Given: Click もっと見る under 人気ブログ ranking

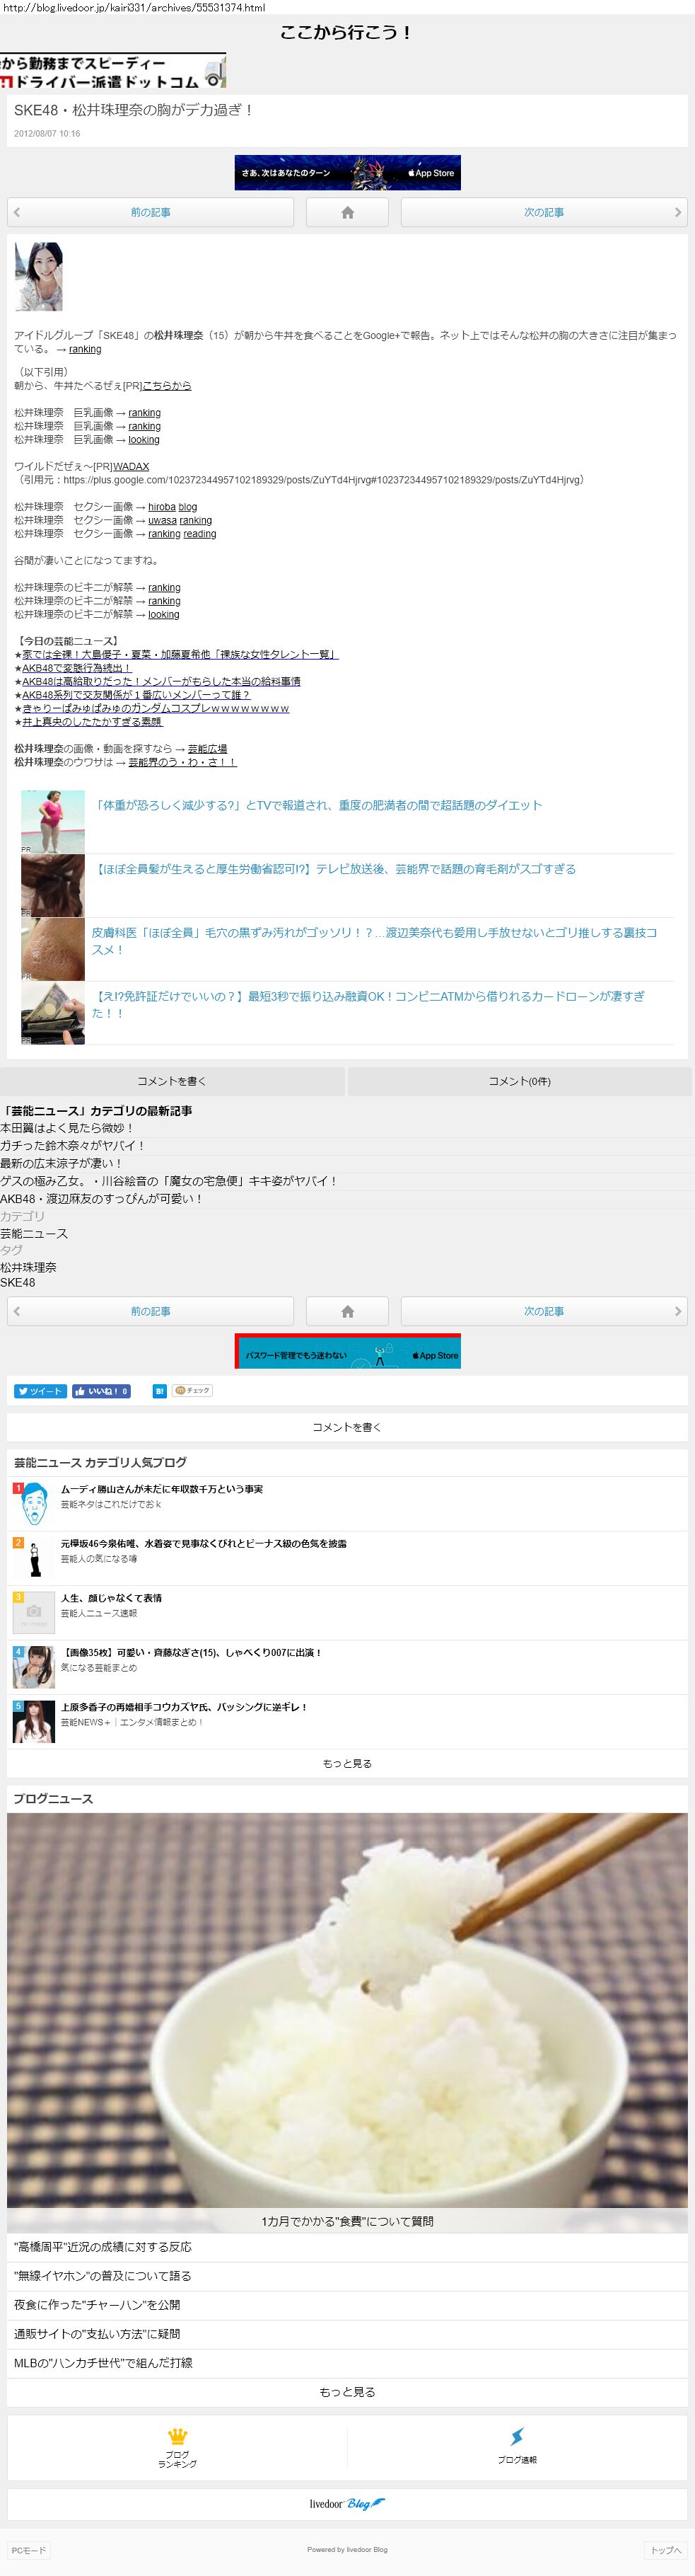Looking at the screenshot, I should point(348,1763).
